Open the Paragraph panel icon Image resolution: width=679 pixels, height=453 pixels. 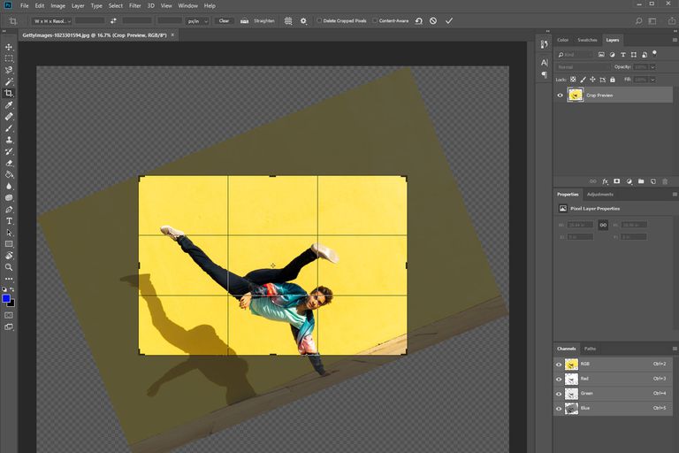pyautogui.click(x=545, y=75)
